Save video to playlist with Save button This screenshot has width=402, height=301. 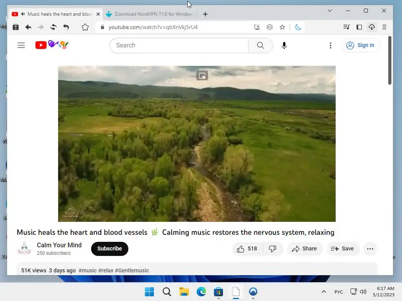tap(342, 249)
